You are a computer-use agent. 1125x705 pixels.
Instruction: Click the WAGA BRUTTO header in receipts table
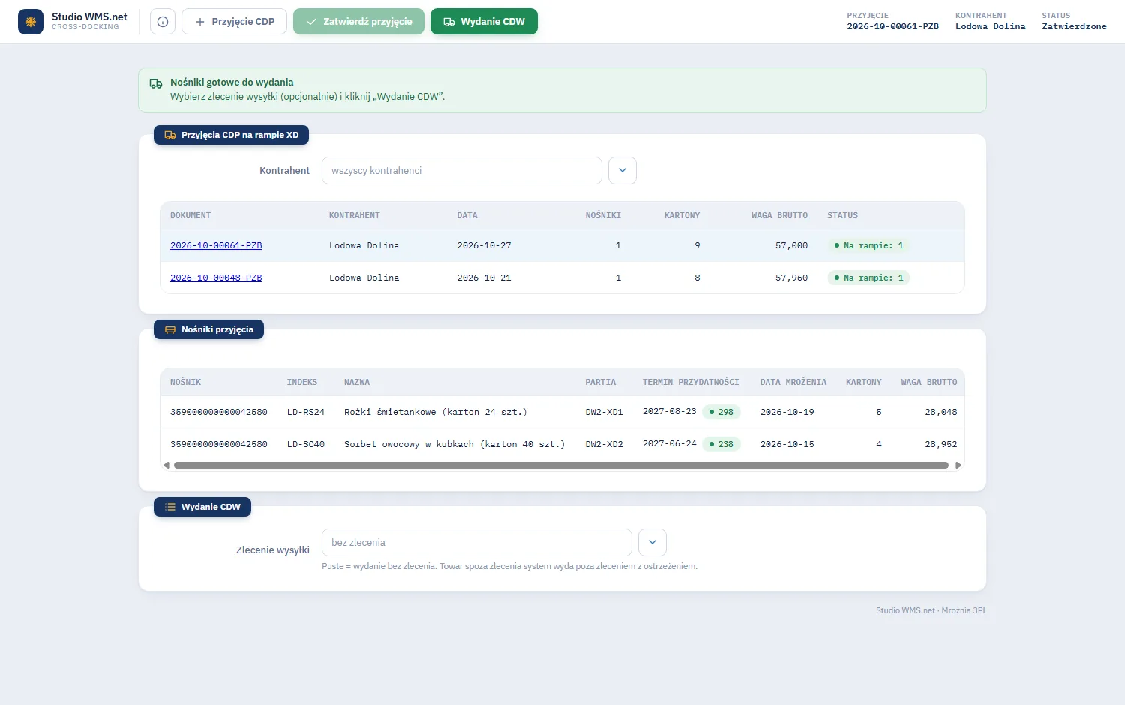coord(779,215)
